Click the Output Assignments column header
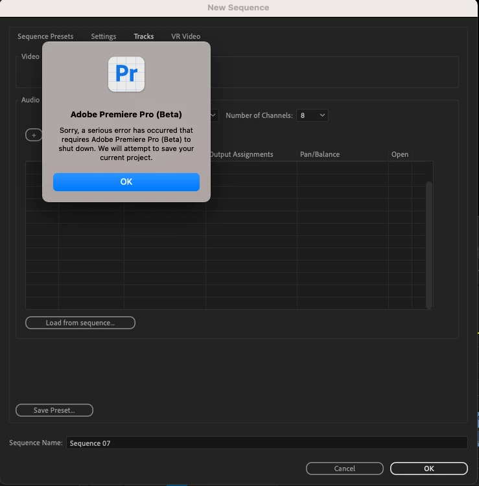479x486 pixels. (242, 154)
